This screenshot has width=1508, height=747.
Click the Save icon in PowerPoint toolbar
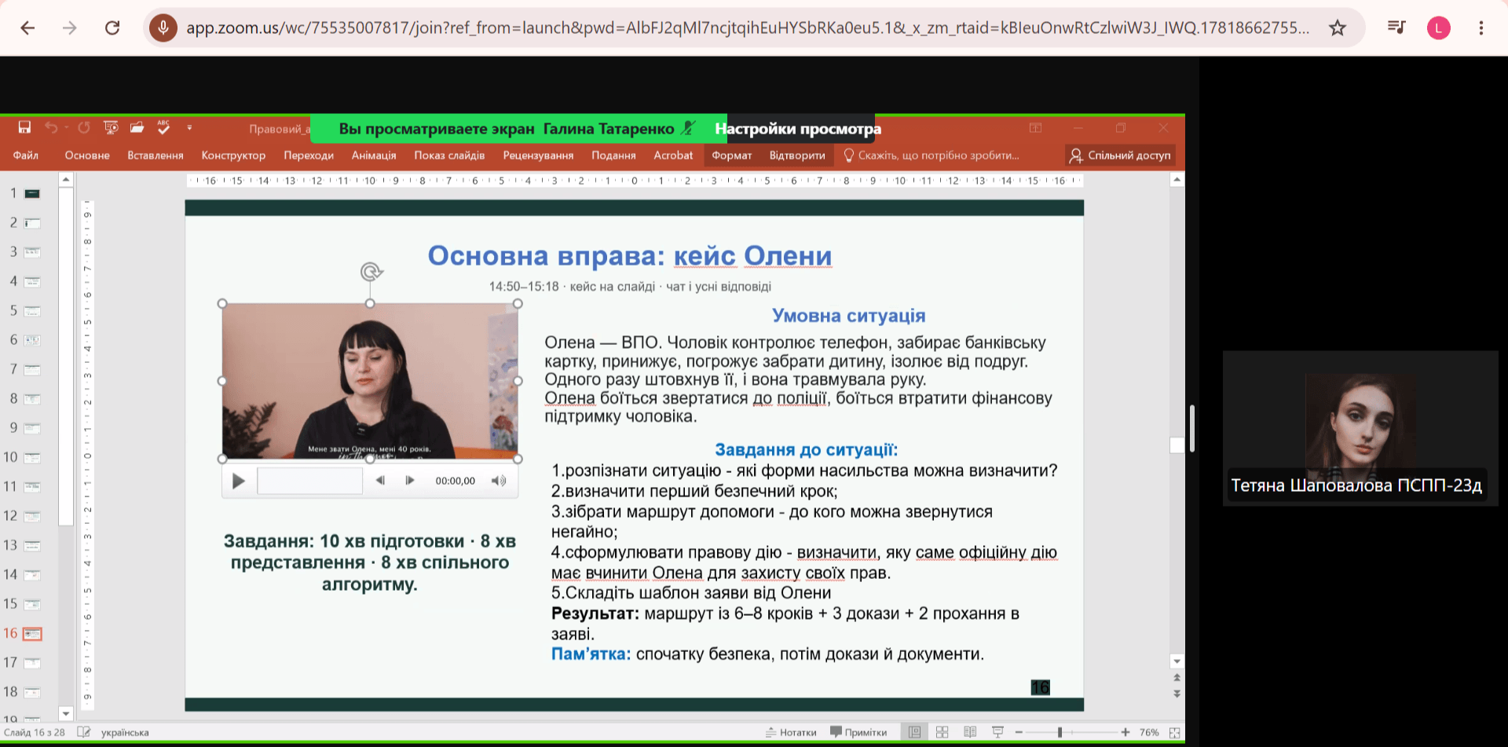[x=24, y=127]
